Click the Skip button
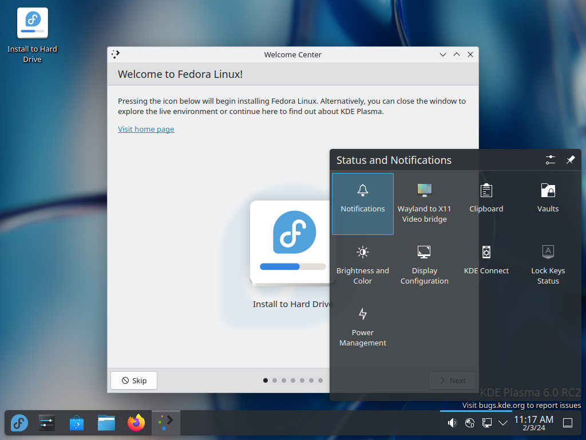 134,380
